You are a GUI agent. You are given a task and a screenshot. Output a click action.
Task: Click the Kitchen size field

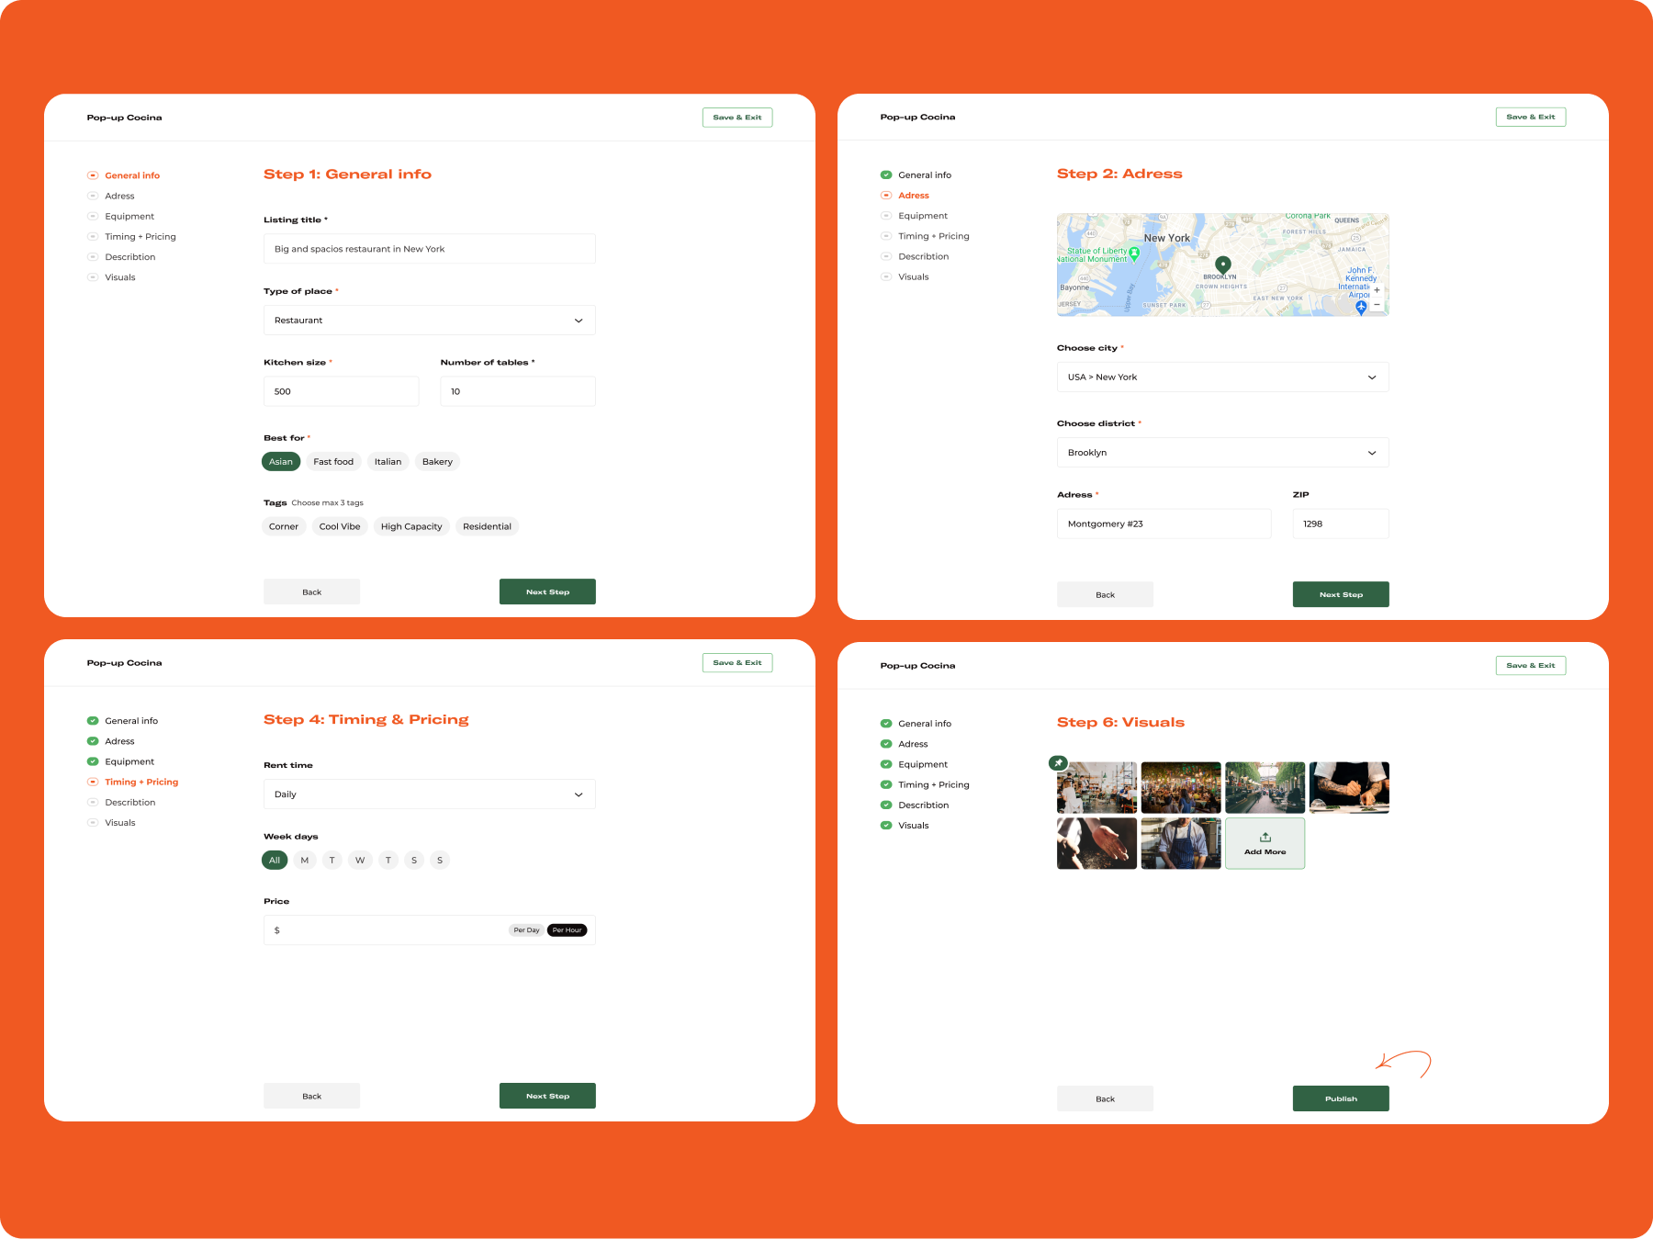click(341, 391)
